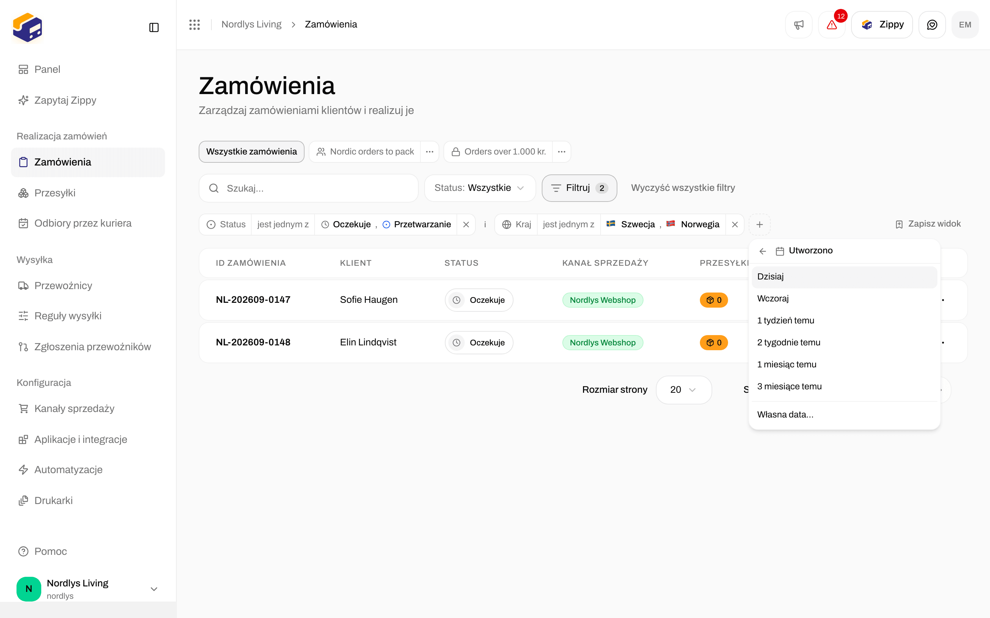Open the announcements megaphone icon

(x=799, y=24)
